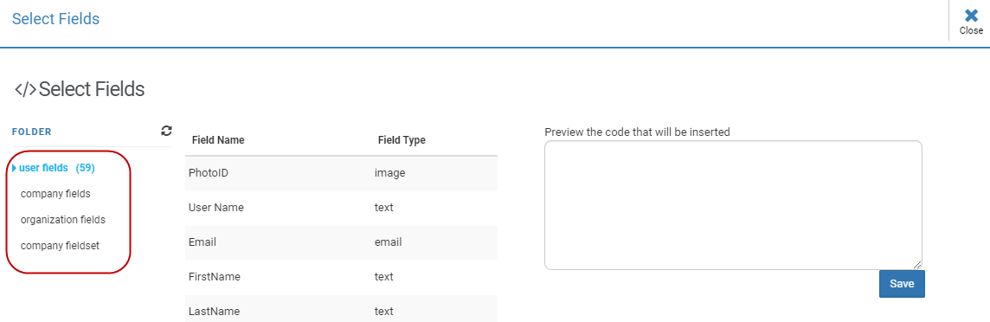Click the Save button
The image size is (990, 322).
(902, 284)
